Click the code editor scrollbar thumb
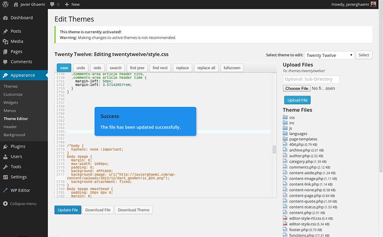 click(x=274, y=149)
